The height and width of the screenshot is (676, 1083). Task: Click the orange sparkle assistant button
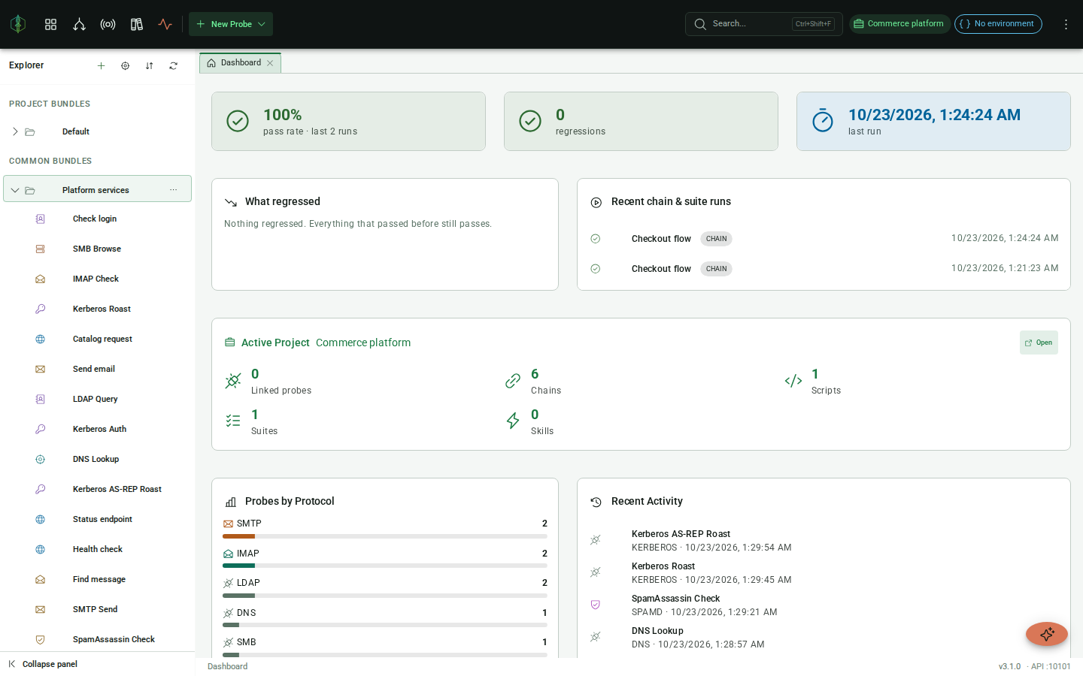(x=1046, y=634)
